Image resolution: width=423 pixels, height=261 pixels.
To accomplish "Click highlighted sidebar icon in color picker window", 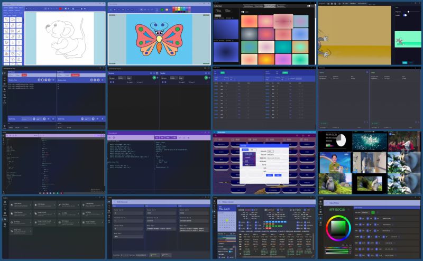I will (321, 219).
